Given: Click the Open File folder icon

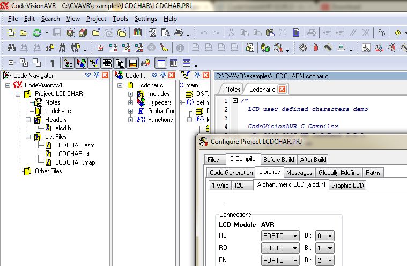Looking at the screenshot, I should click(x=24, y=33).
